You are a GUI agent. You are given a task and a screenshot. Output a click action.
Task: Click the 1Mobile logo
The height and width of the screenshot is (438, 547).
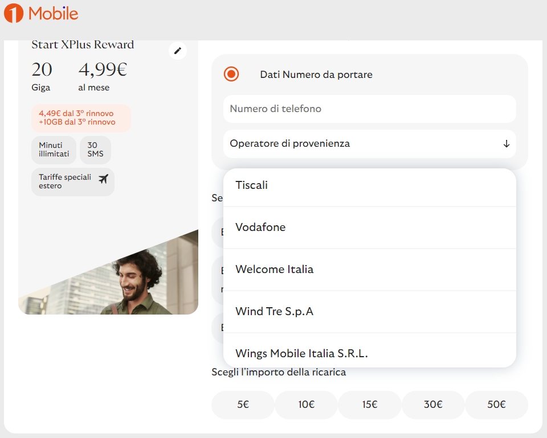41,14
